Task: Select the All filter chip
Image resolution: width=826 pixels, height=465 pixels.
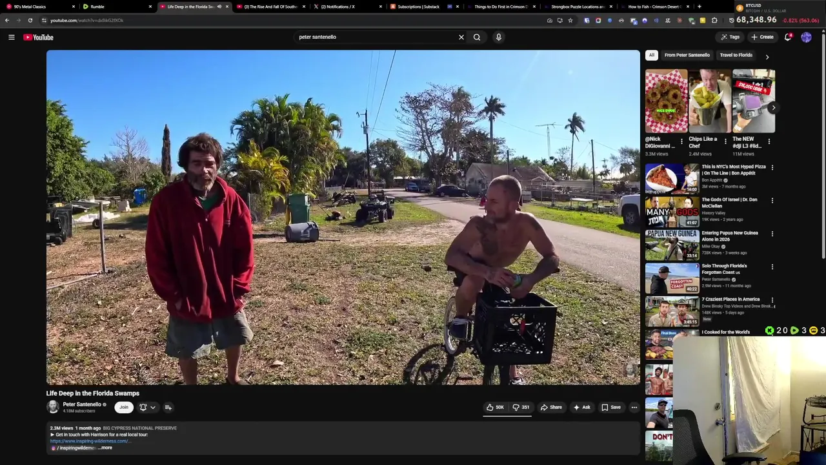Action: [x=652, y=56]
